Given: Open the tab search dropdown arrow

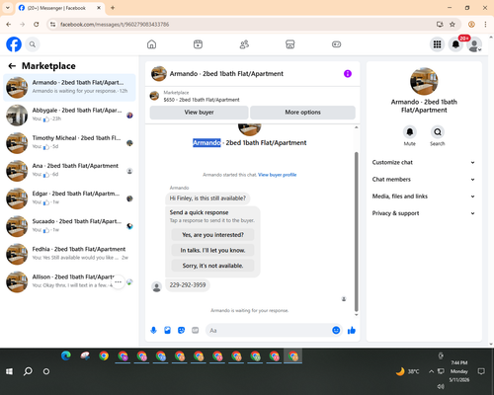Looking at the screenshot, I should click(x=8, y=8).
